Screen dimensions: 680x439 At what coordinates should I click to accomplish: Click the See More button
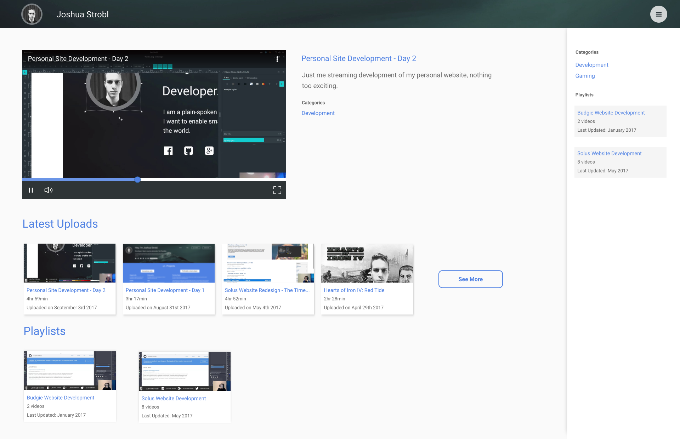pyautogui.click(x=470, y=279)
